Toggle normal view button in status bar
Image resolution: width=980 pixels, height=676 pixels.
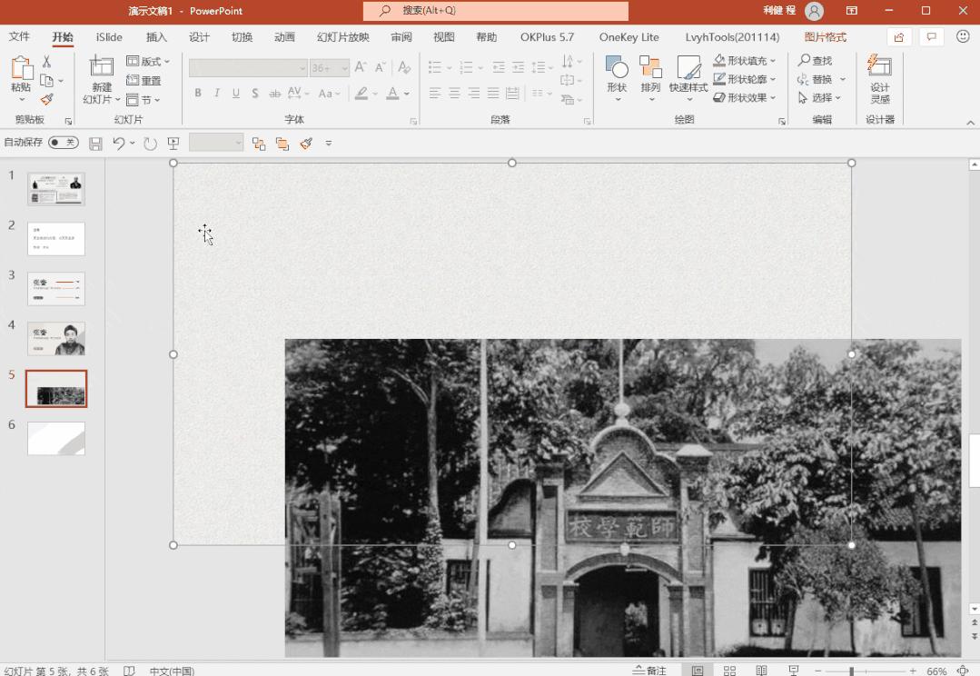(698, 671)
